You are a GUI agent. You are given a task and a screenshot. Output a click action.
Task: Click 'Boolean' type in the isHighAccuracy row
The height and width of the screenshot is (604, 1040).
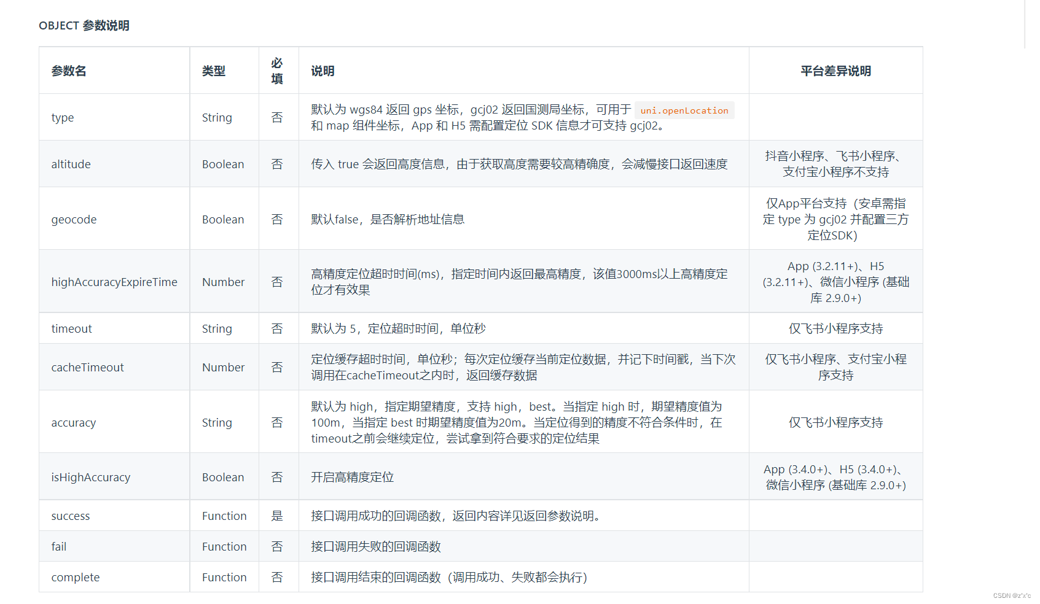pos(223,477)
